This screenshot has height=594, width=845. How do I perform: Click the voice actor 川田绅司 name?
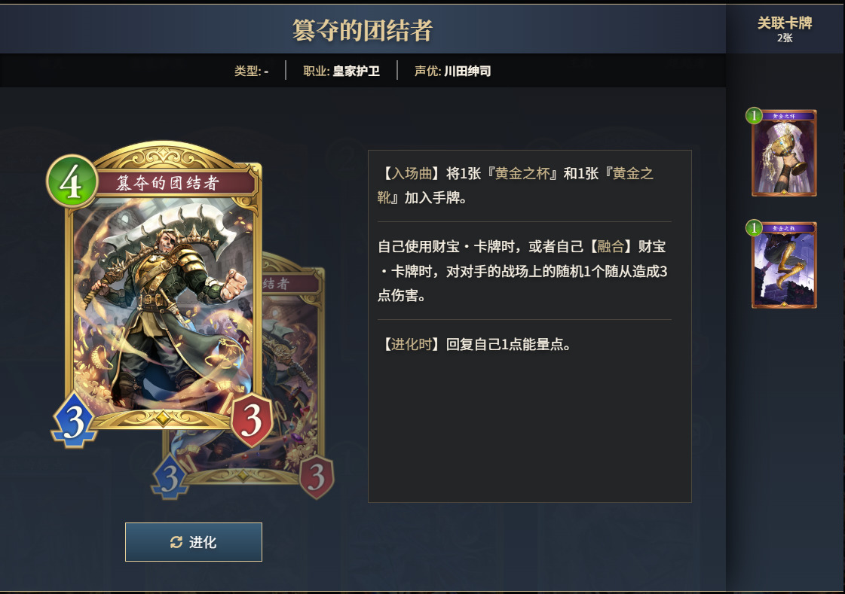tap(467, 71)
